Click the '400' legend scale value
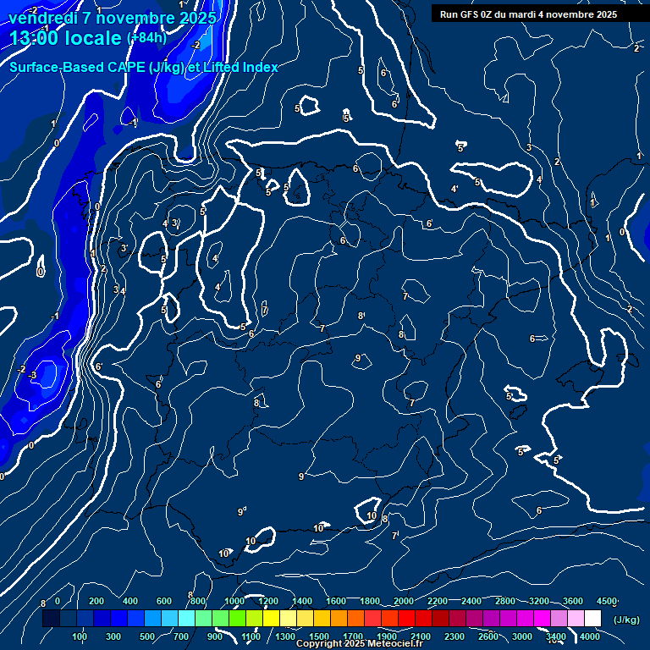Viewport: 650px width, 650px height. pos(130,601)
